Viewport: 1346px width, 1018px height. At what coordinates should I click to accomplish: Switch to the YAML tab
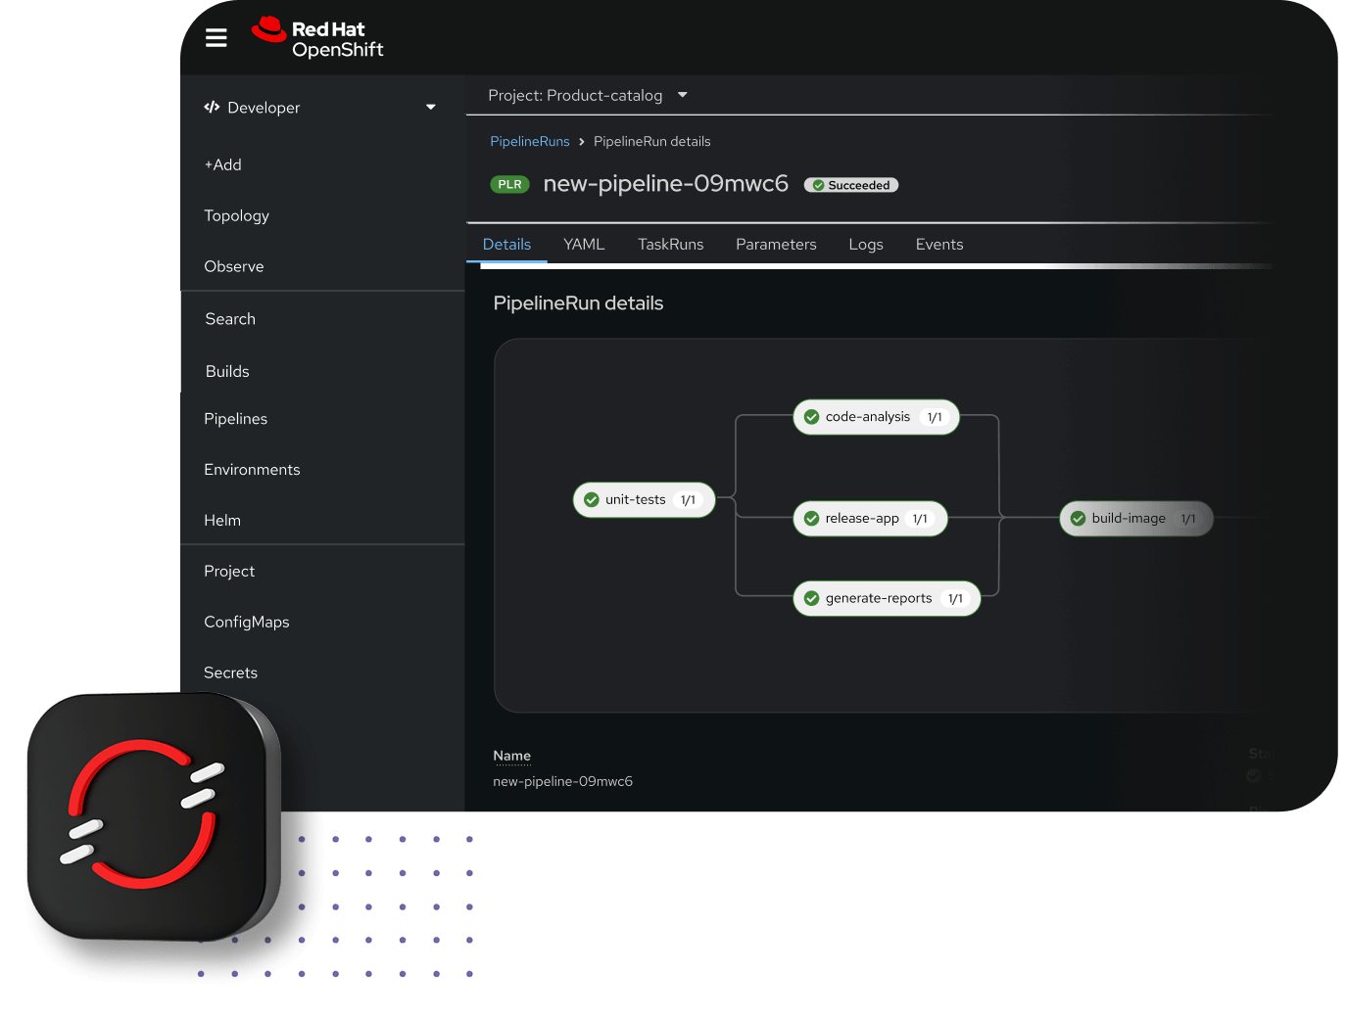584,244
